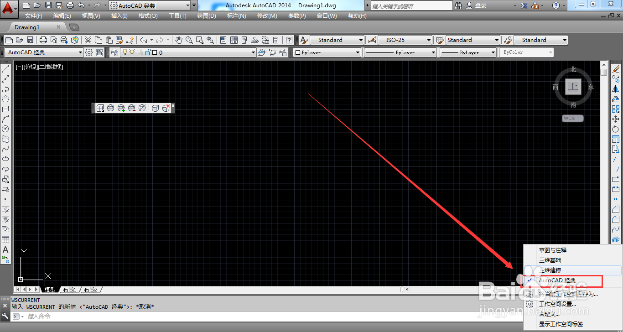
Task: Select the Erase tool in modify toolbar
Action: click(616, 69)
